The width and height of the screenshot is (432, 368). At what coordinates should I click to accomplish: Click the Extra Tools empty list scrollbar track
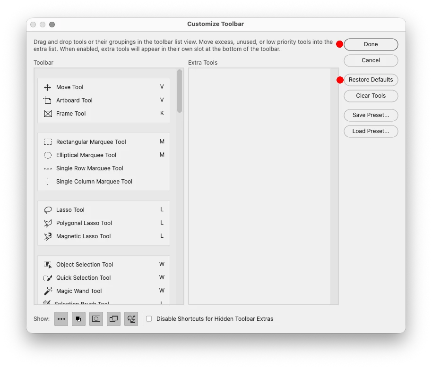click(334, 186)
